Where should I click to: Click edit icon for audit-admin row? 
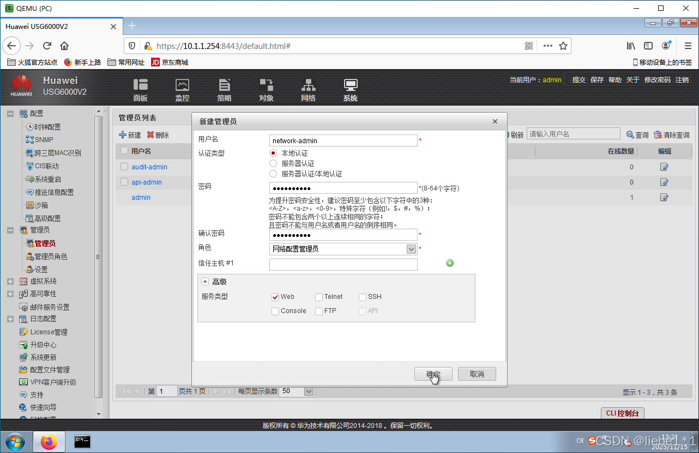click(x=664, y=167)
